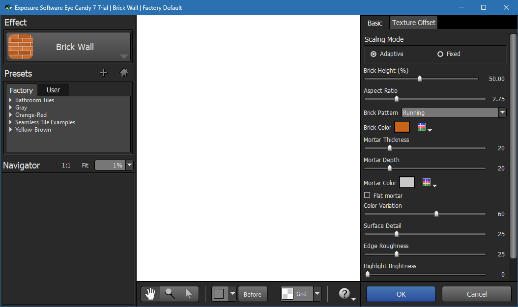Select the Zoom magnifier tool
518x307 pixels.
click(x=170, y=294)
